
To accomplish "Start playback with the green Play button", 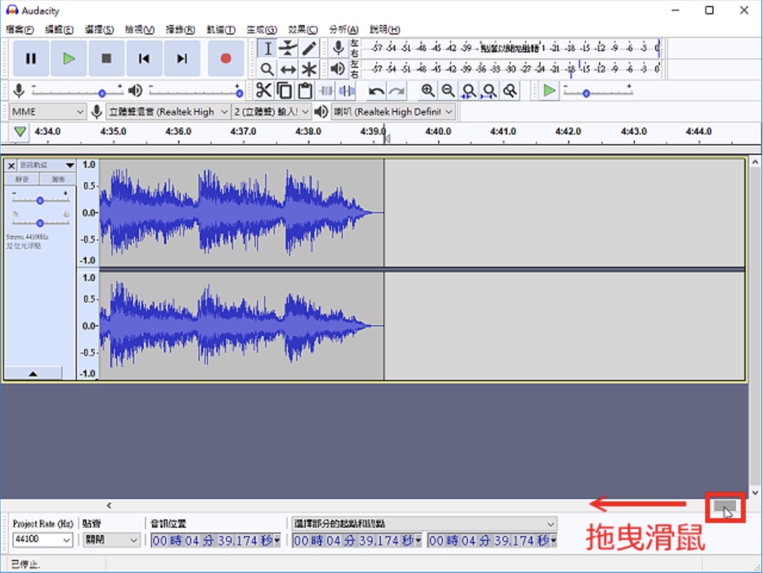I will [69, 58].
